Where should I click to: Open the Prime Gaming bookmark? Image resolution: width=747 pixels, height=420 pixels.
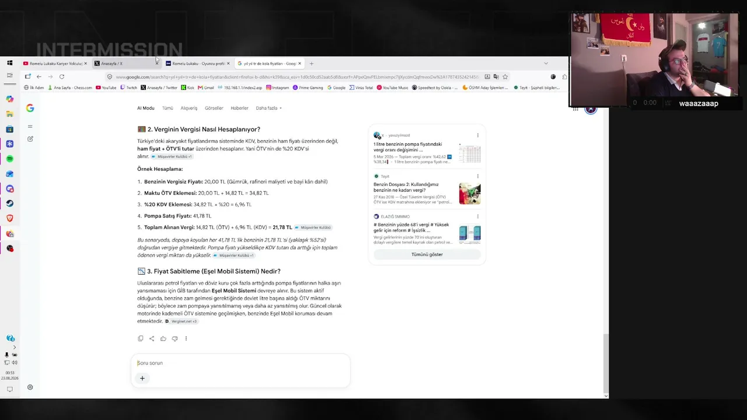[x=308, y=87]
